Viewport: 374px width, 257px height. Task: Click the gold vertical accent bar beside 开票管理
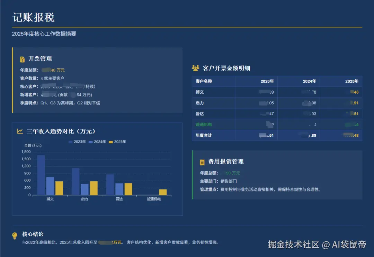(x=12, y=80)
